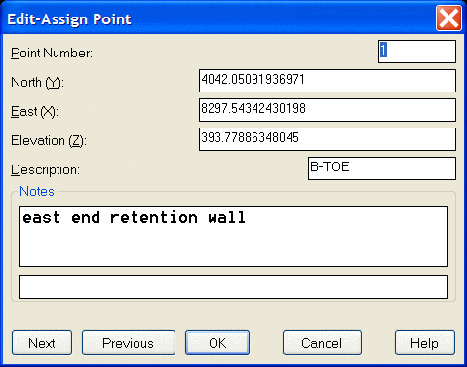This screenshot has height=367, width=467.
Task: Cancel the point edit
Action: (x=322, y=343)
